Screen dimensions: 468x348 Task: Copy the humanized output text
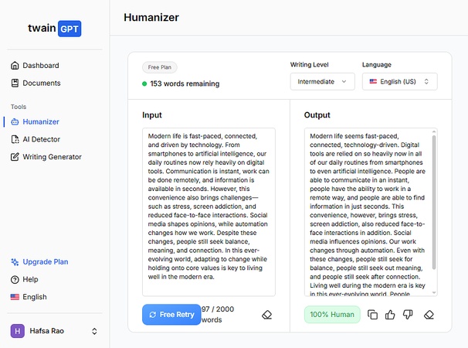[372, 315]
